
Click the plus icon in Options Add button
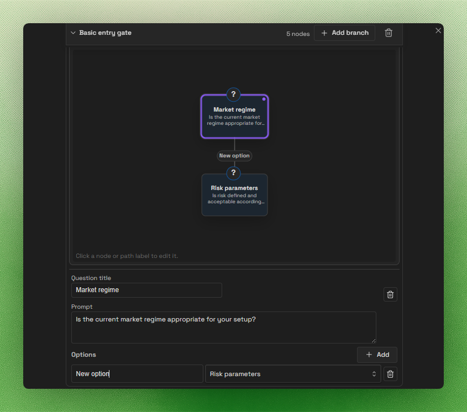(x=369, y=355)
